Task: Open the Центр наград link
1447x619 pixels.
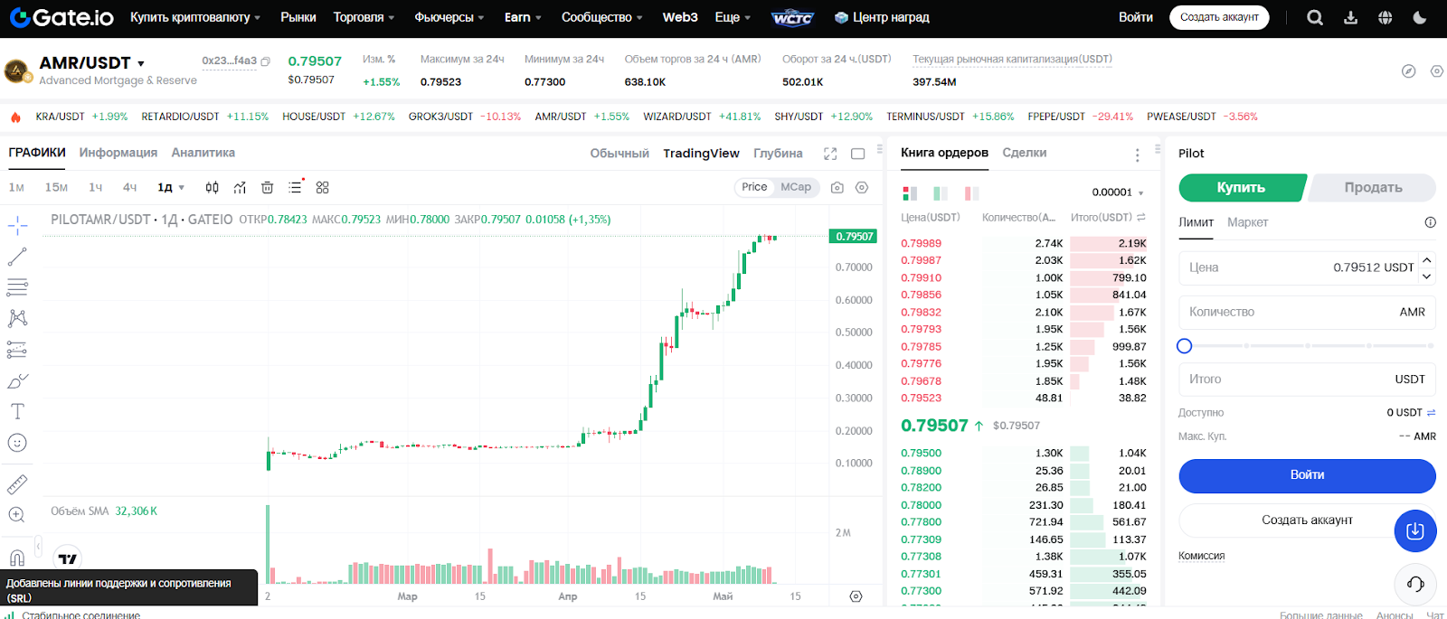Action: coord(882,17)
